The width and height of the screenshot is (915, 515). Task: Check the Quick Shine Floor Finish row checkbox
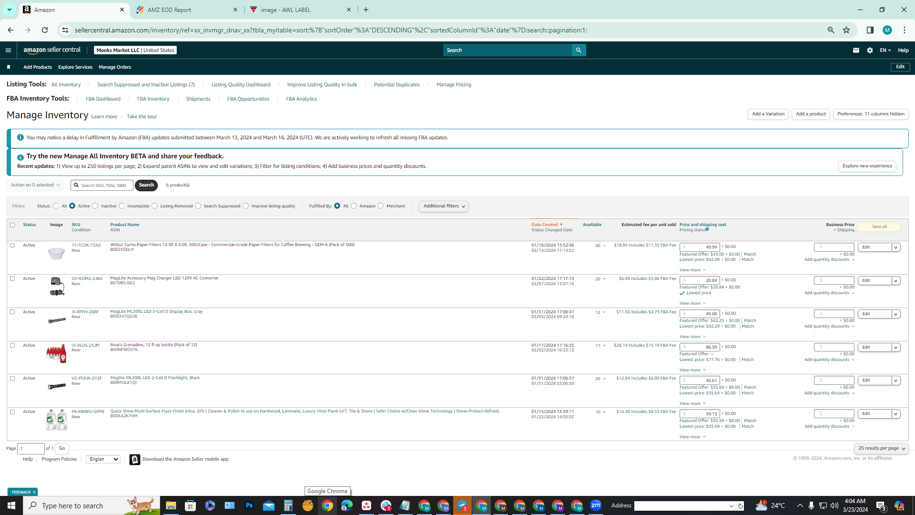[12, 412]
